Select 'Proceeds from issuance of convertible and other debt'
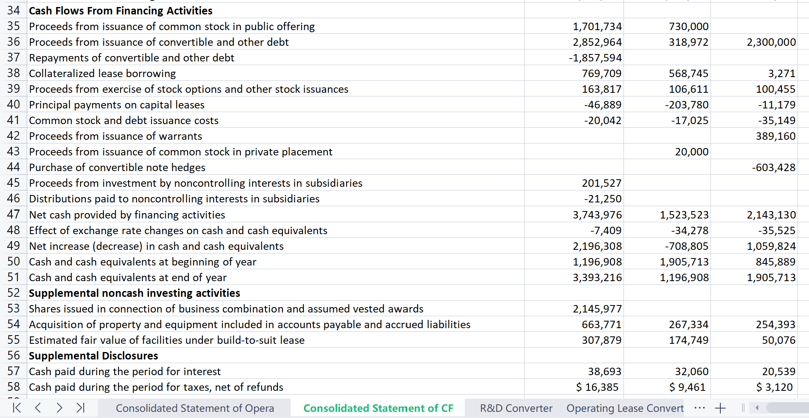The height and width of the screenshot is (418, 809). click(x=275, y=42)
